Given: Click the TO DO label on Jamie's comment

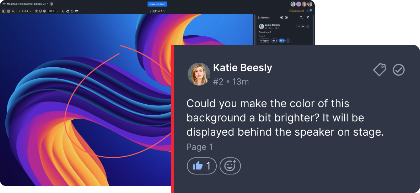Looking at the screenshot, I should [300, 26].
